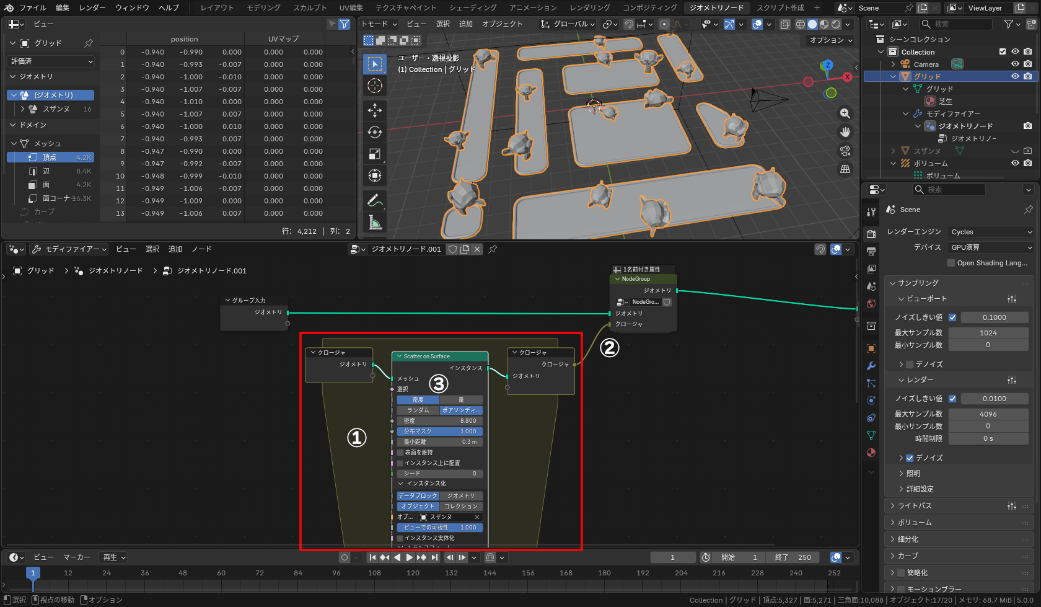The image size is (1041, 607).
Task: Enable the Open Shading Language checkbox
Action: coord(951,263)
